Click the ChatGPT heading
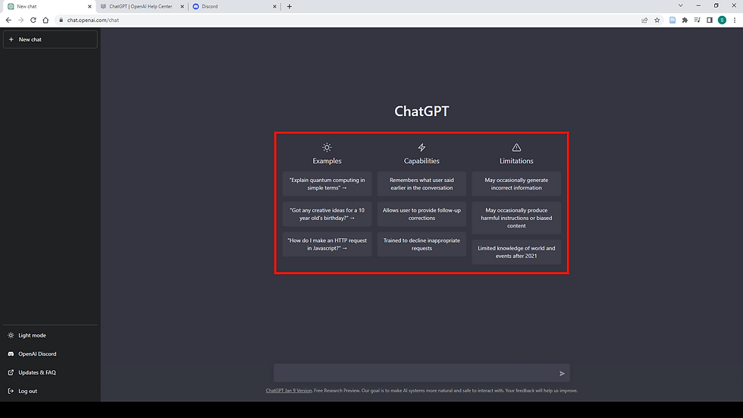 [422, 111]
